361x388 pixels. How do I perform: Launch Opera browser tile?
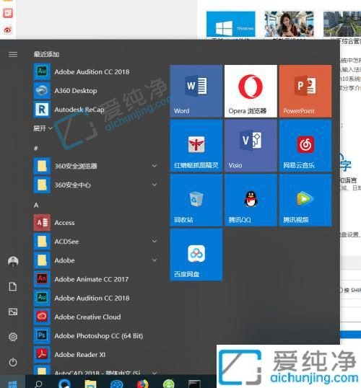251,91
